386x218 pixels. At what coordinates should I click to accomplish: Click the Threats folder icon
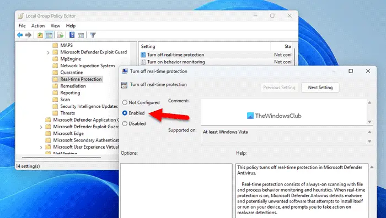55,113
